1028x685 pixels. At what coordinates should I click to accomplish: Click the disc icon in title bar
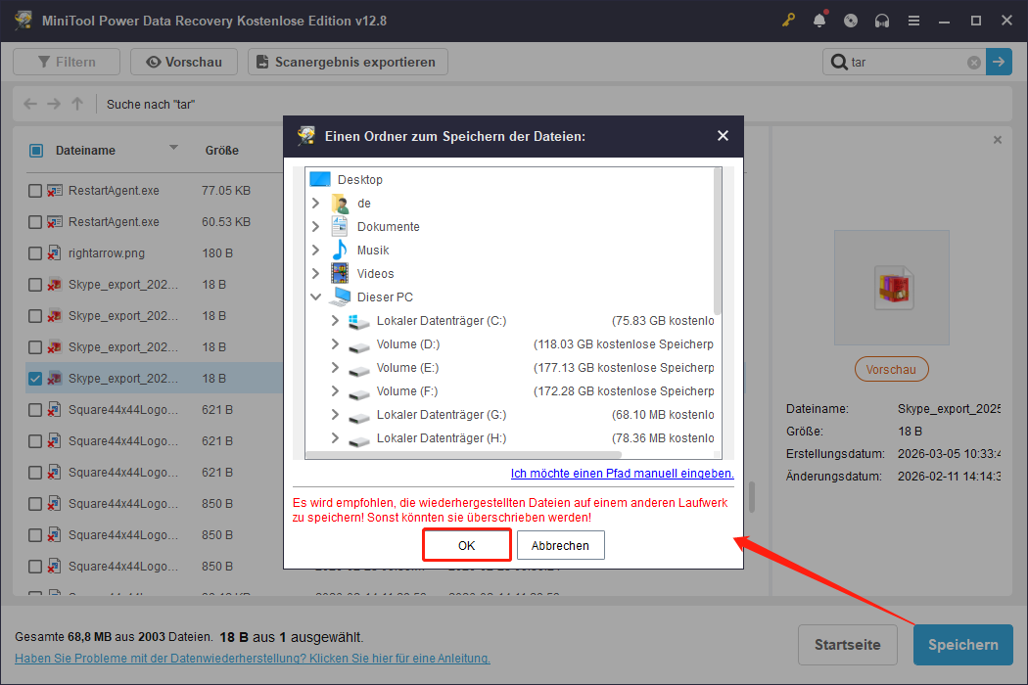(851, 21)
